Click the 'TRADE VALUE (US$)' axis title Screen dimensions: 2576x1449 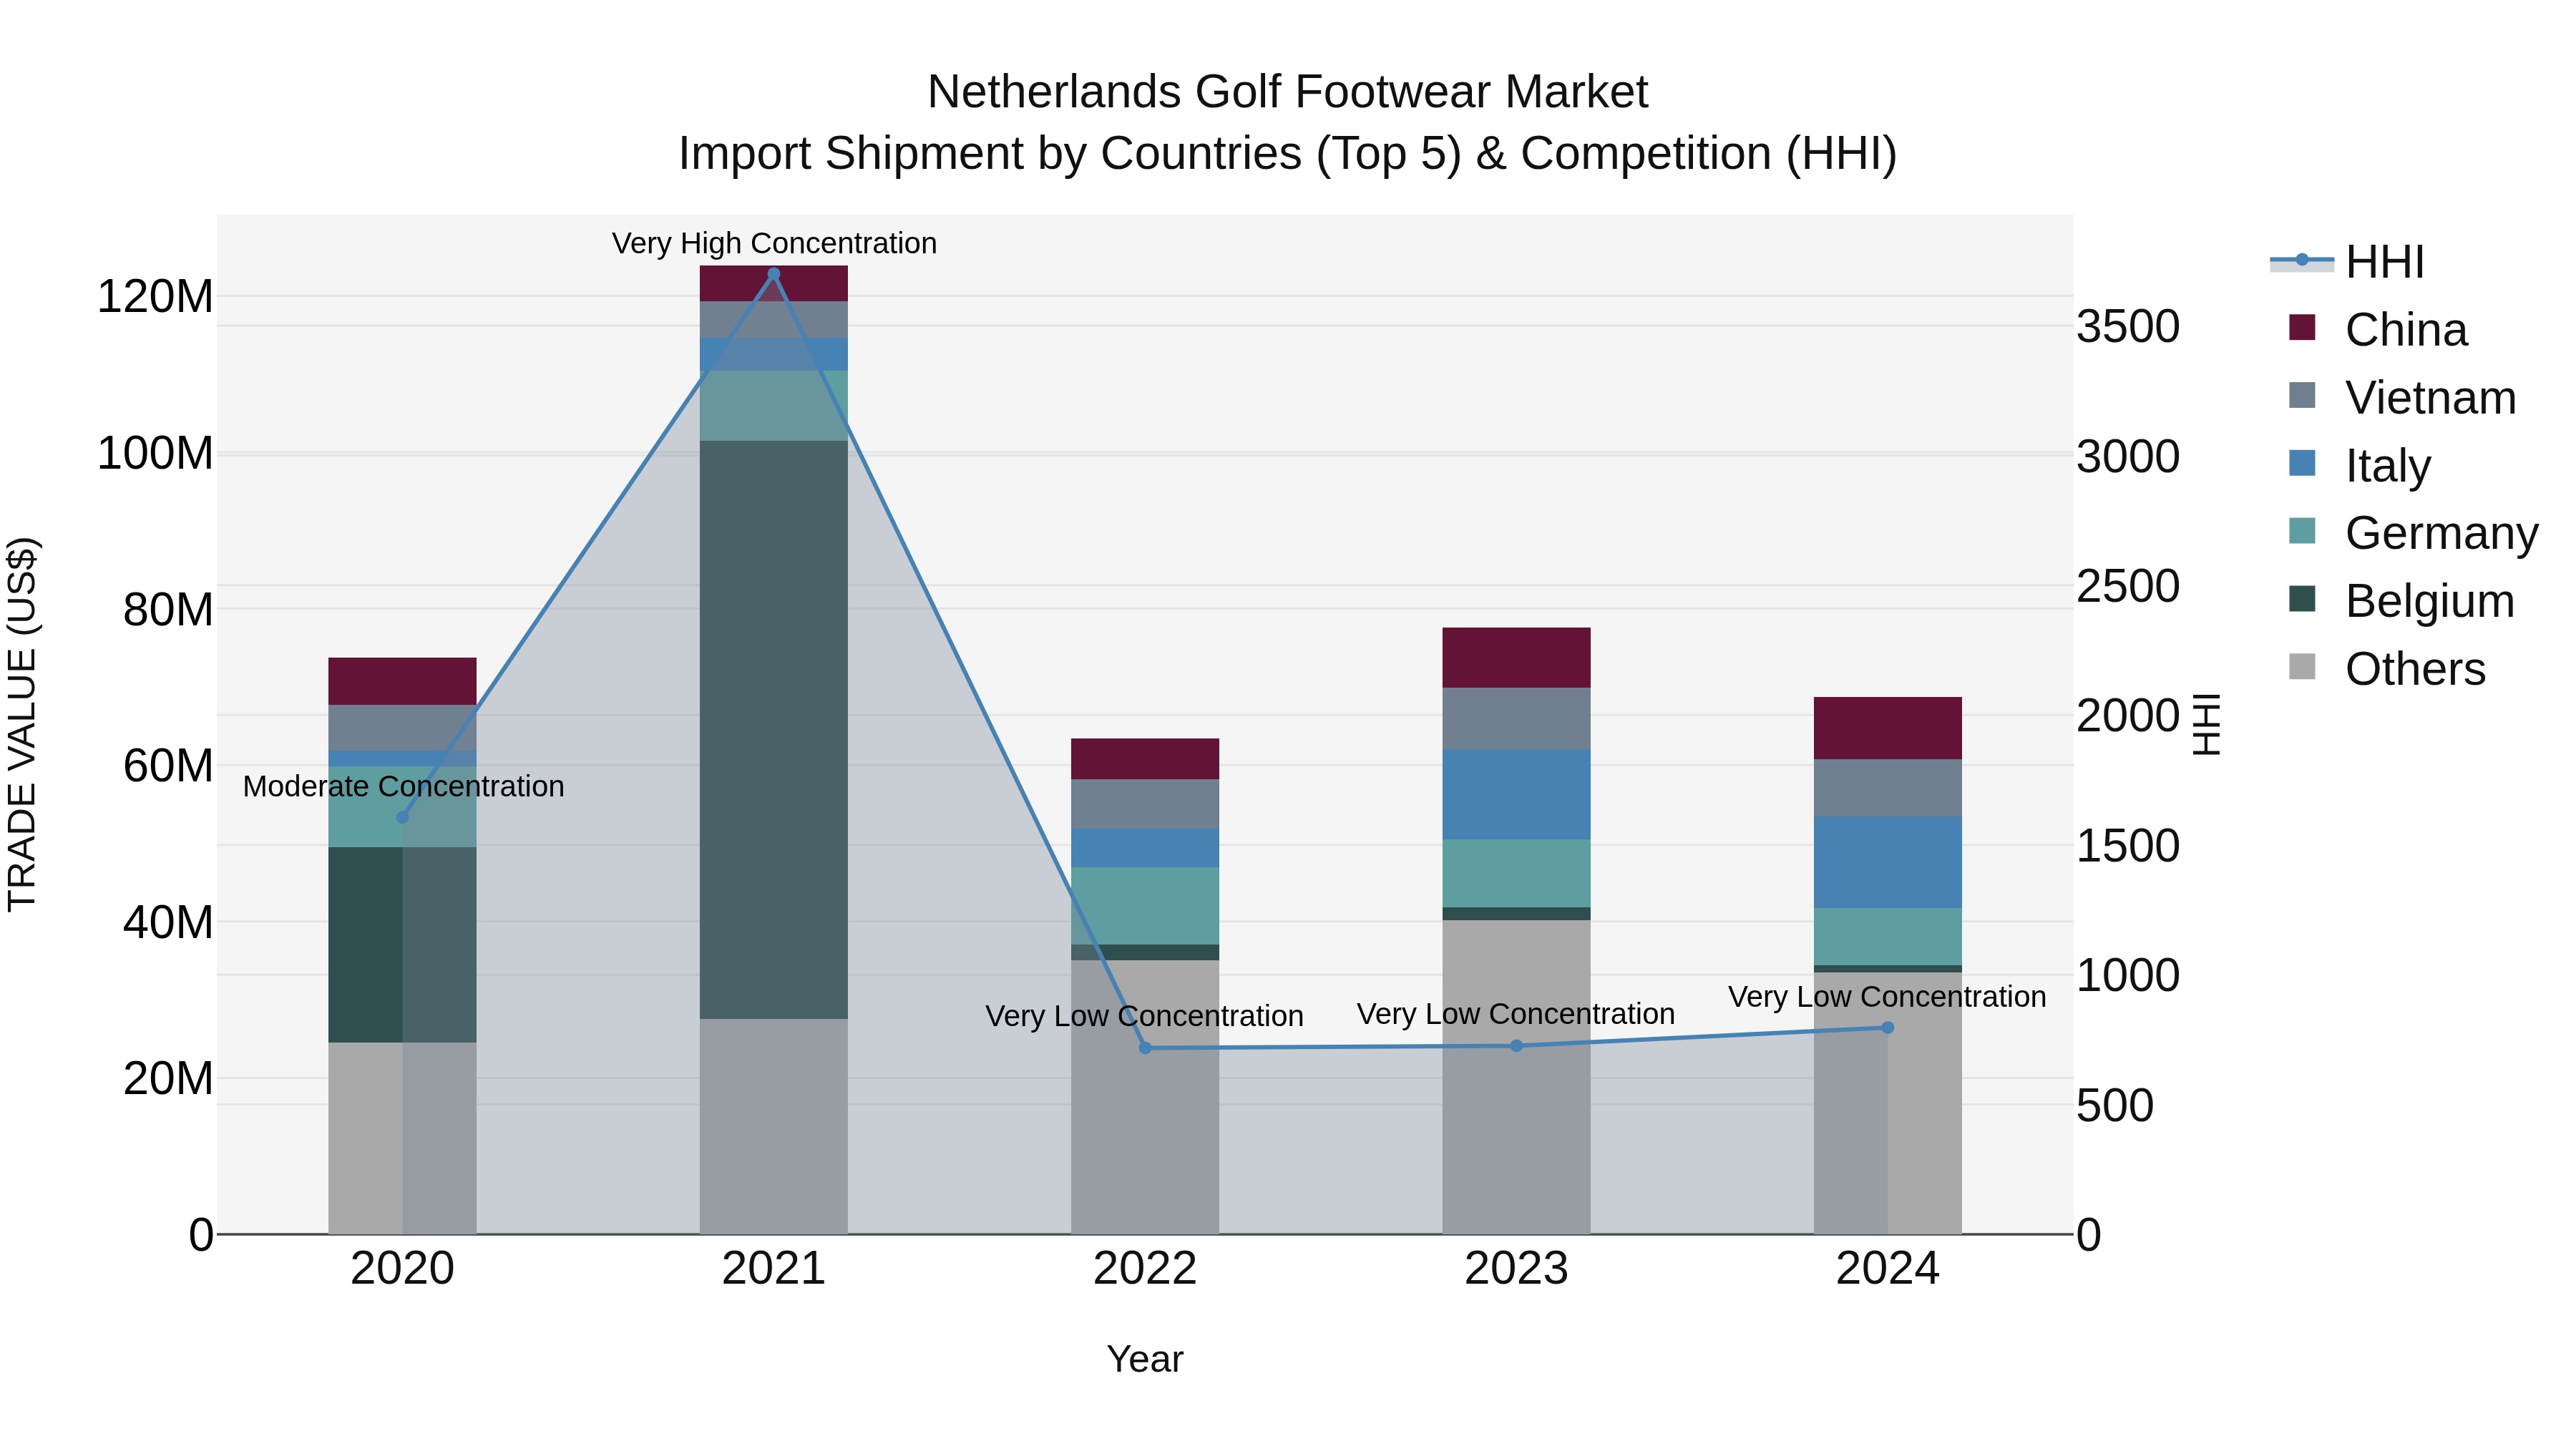click(22, 724)
